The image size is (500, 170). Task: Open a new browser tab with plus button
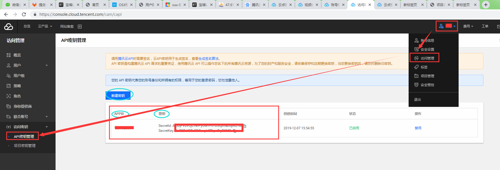click(x=486, y=5)
